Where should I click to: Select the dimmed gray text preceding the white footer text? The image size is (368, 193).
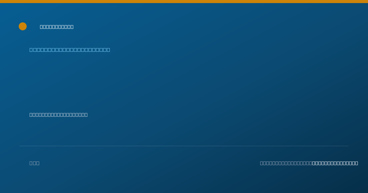point(286,163)
